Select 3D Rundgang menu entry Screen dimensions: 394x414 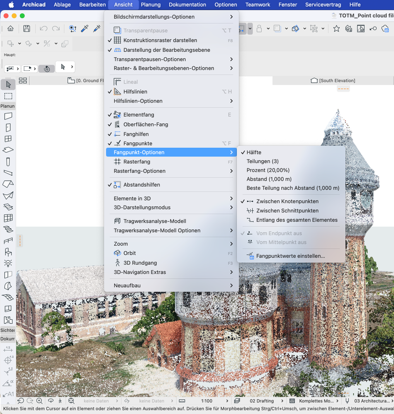[x=172, y=263]
